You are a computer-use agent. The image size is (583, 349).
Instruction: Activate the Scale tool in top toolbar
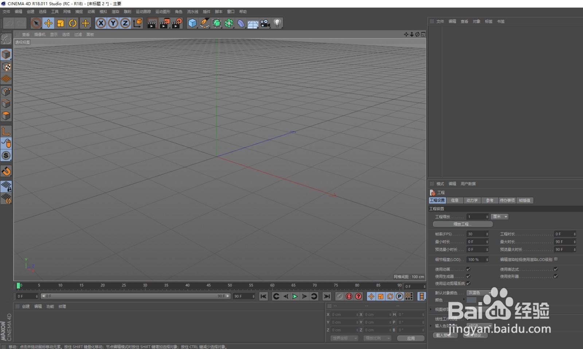(60, 23)
